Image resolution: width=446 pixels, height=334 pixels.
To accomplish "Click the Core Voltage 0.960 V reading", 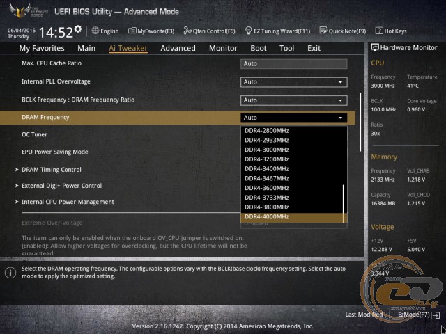I will 416,109.
